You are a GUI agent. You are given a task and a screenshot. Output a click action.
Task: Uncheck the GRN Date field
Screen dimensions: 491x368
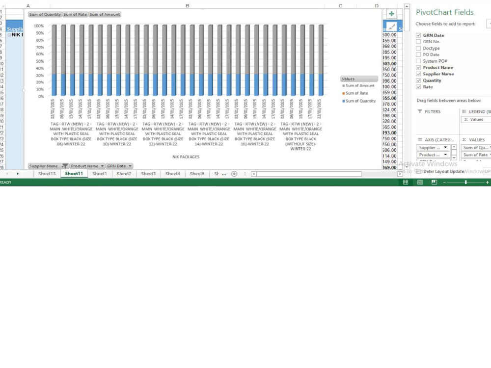pyautogui.click(x=418, y=35)
